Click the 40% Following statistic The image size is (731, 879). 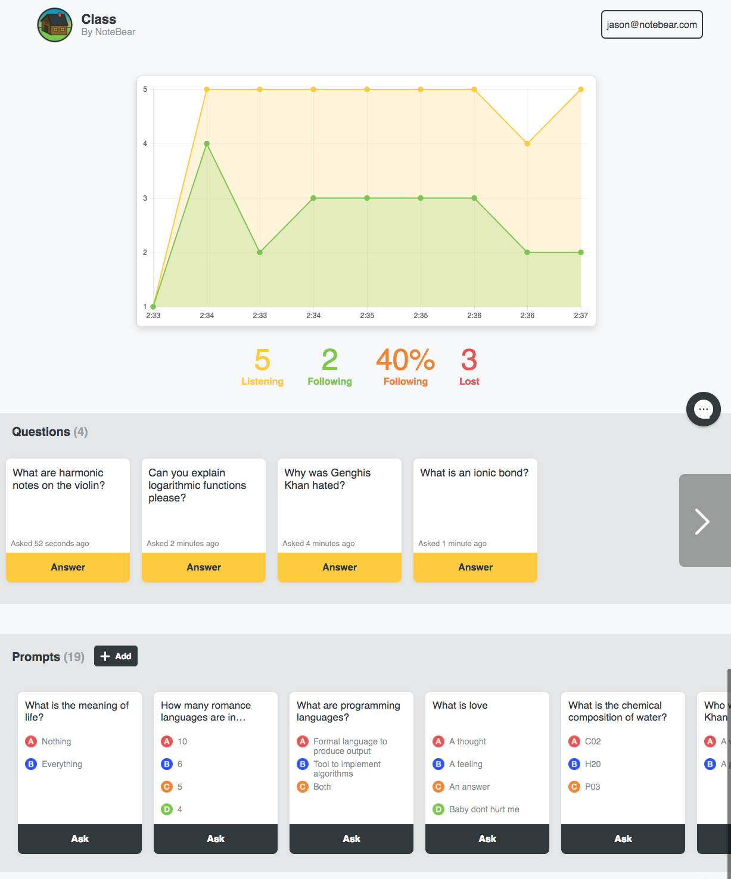click(x=405, y=367)
